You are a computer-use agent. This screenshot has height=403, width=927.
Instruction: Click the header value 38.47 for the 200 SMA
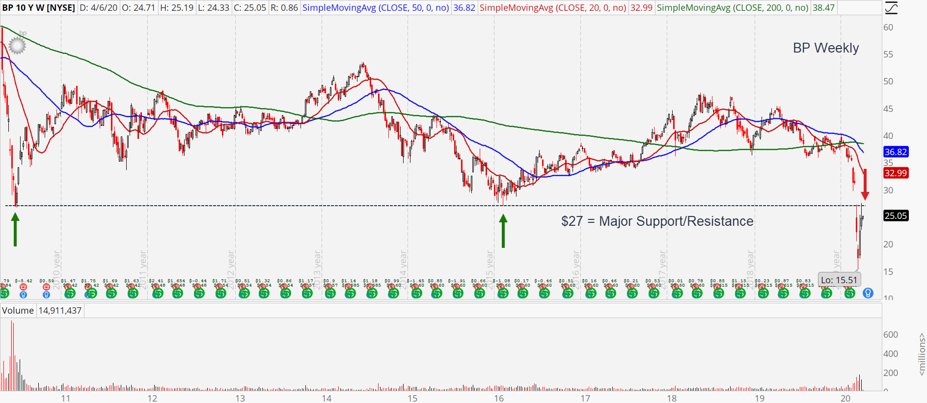[823, 8]
